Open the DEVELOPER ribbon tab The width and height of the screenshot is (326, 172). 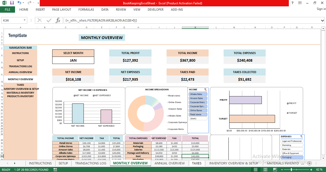click(x=156, y=10)
